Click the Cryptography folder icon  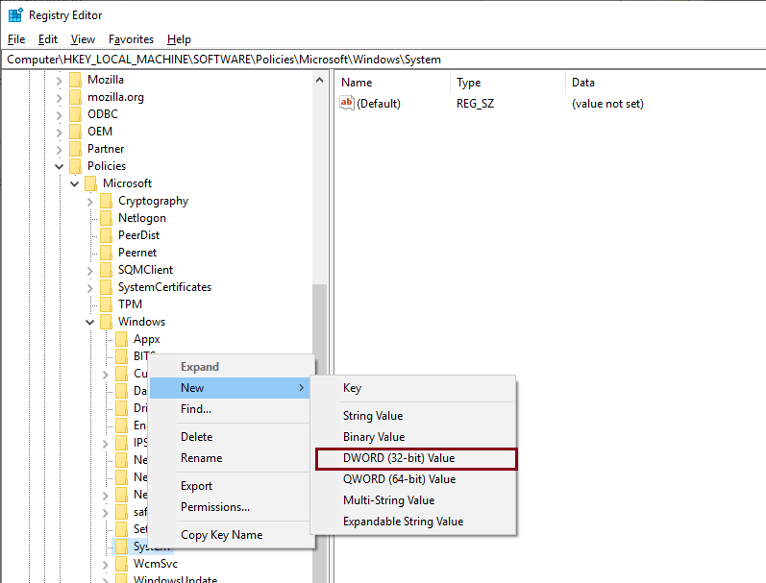tap(106, 201)
